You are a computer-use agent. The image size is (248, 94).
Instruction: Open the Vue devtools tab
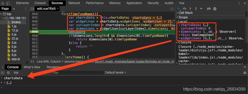(x=182, y=3)
